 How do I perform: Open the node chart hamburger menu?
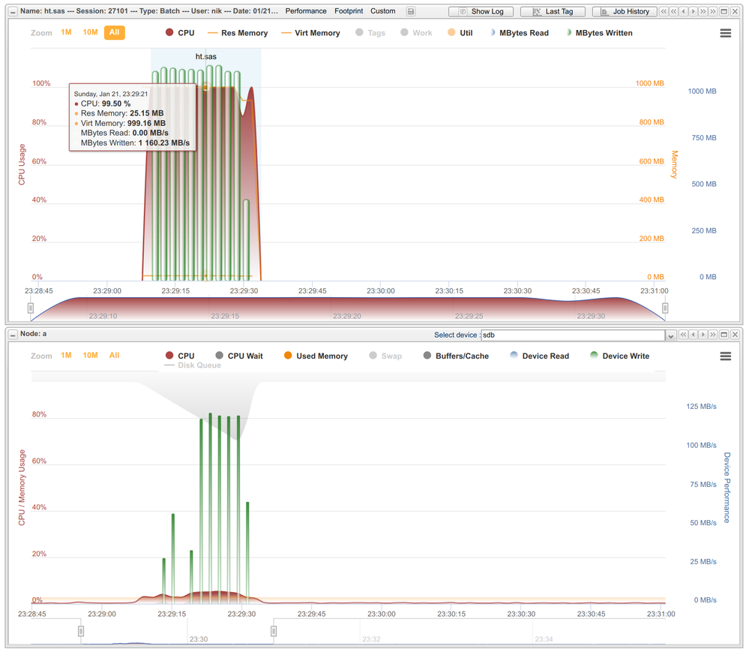pyautogui.click(x=725, y=356)
